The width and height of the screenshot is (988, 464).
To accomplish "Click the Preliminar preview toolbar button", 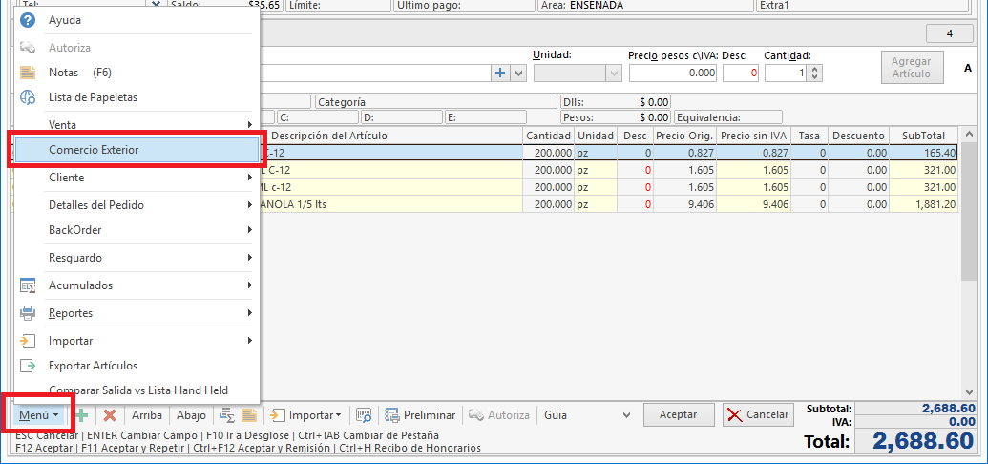I will tap(420, 415).
